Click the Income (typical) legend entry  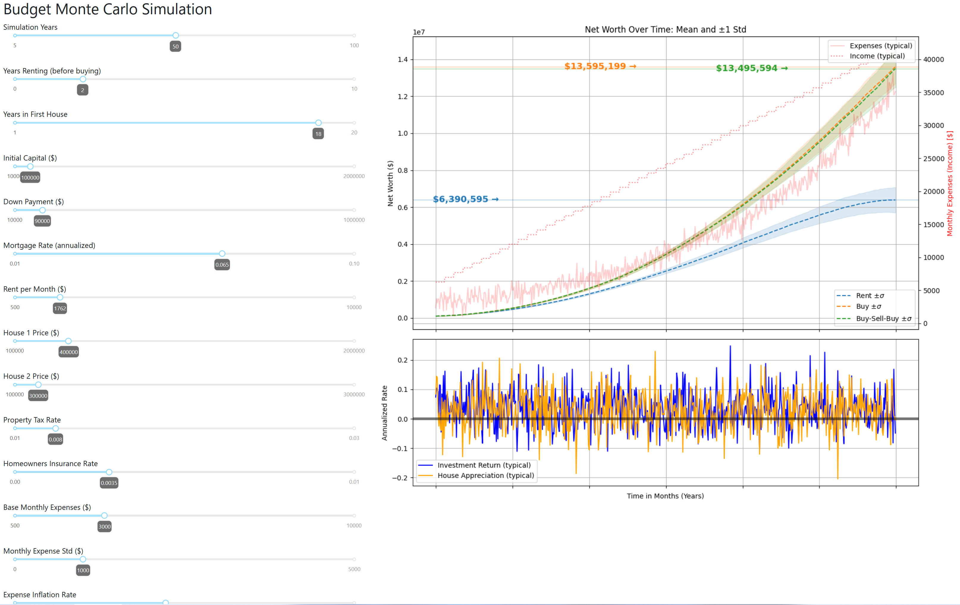pos(868,56)
